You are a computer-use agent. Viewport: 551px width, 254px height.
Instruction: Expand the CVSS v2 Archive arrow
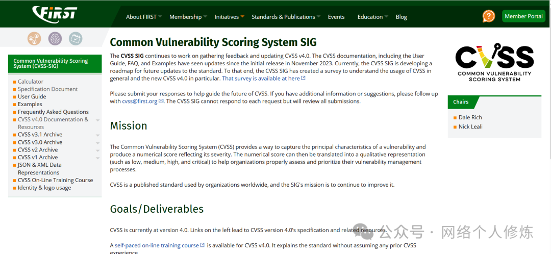point(97,150)
